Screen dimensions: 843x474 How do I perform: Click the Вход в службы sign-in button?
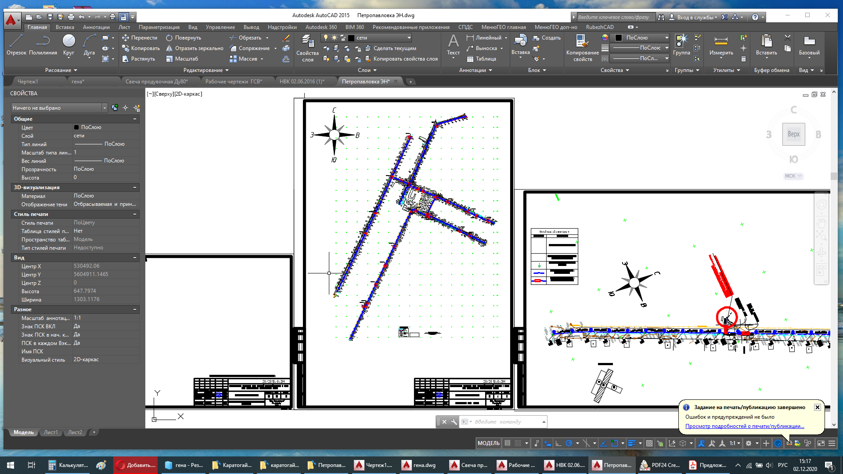click(693, 17)
